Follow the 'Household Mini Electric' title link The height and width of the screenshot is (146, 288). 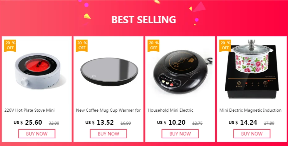tap(171, 110)
